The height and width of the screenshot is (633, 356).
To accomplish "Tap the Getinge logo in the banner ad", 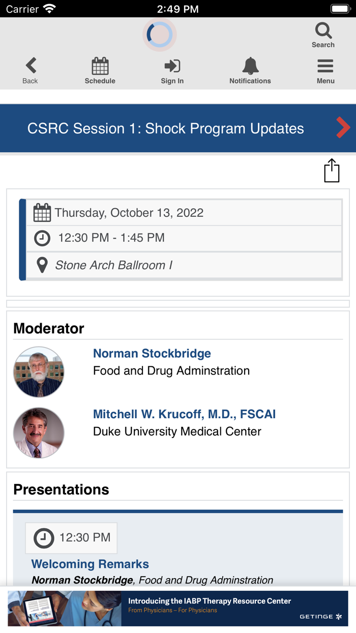I will coord(321,616).
